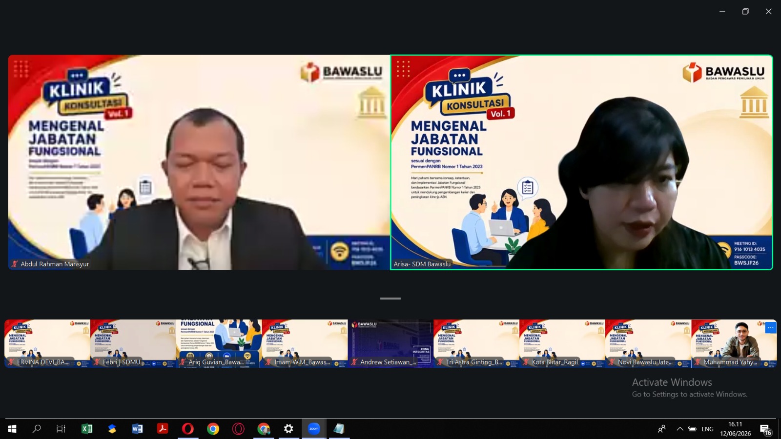Select the Novi Bawaslu Jate... participant thumbnail

point(648,343)
